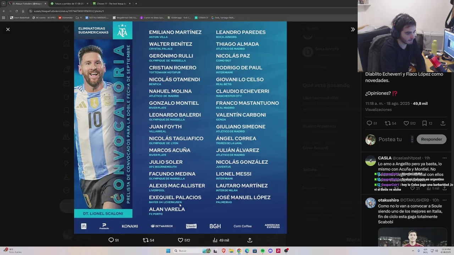Open otakushiro user name link
This screenshot has width=454, height=255.
(x=388, y=200)
